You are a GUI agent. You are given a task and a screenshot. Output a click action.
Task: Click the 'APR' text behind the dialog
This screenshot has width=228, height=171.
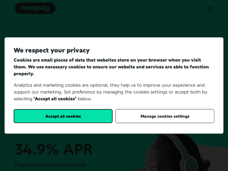point(78,149)
